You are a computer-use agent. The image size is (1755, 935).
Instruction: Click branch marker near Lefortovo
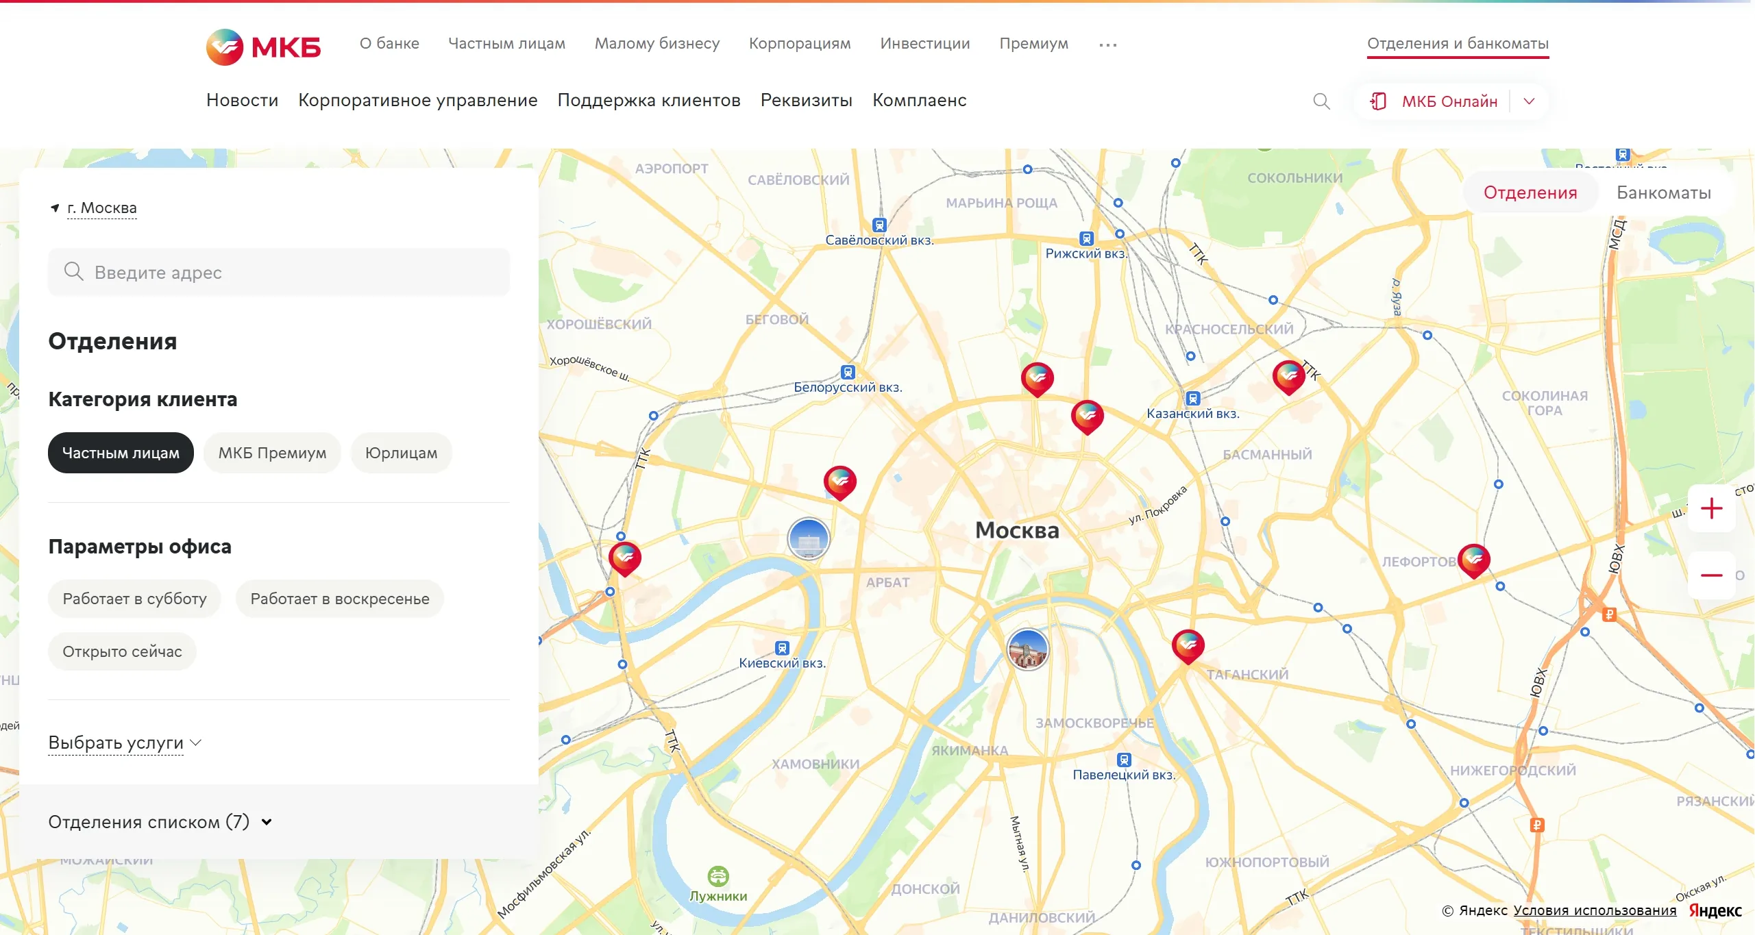(x=1473, y=560)
